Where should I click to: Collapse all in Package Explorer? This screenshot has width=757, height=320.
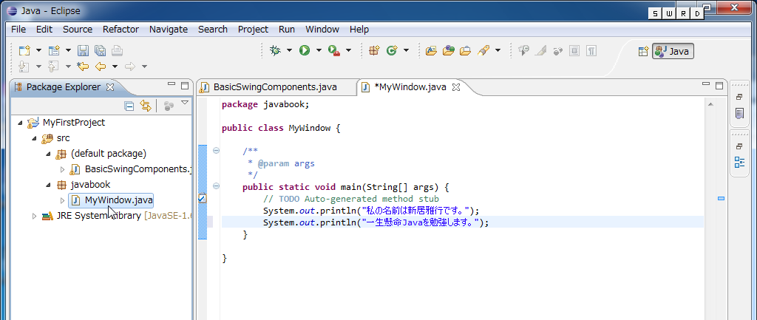coord(129,106)
